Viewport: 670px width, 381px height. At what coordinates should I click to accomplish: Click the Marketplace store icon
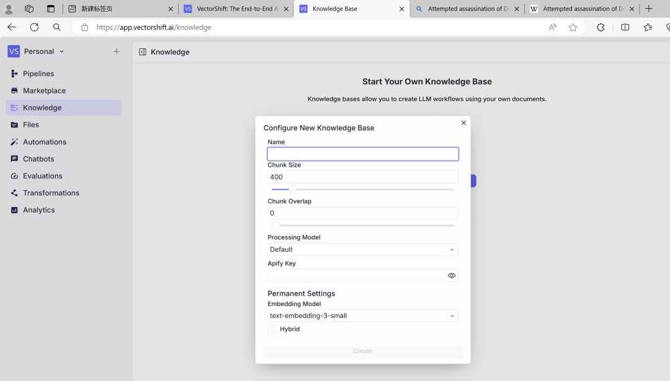pyautogui.click(x=14, y=90)
